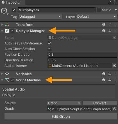The image size is (118, 124).
Task: Open the Variables component's presets slider icon
Action: click(109, 74)
